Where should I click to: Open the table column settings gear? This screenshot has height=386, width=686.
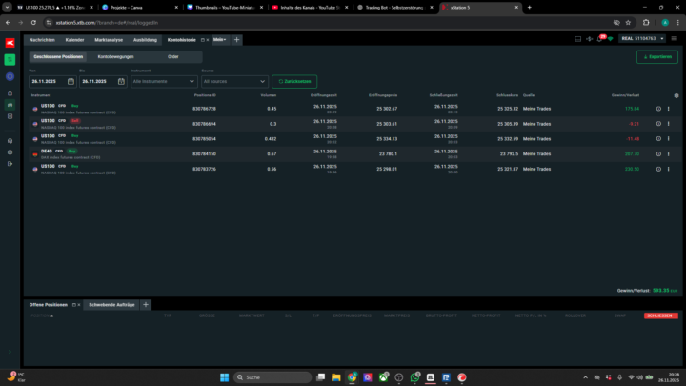(x=676, y=95)
